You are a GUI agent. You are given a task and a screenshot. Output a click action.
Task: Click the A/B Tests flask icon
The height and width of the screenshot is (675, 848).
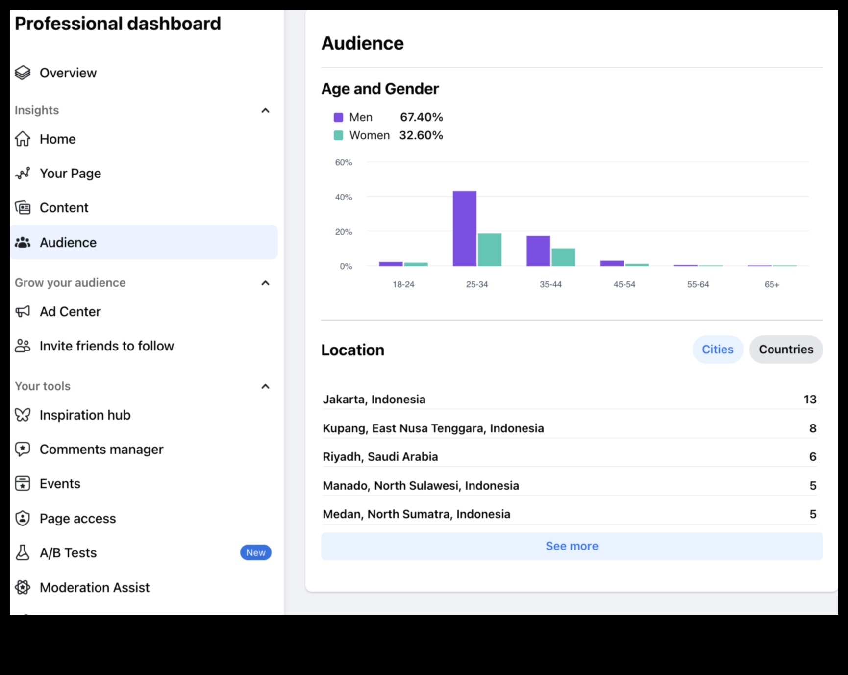(23, 553)
